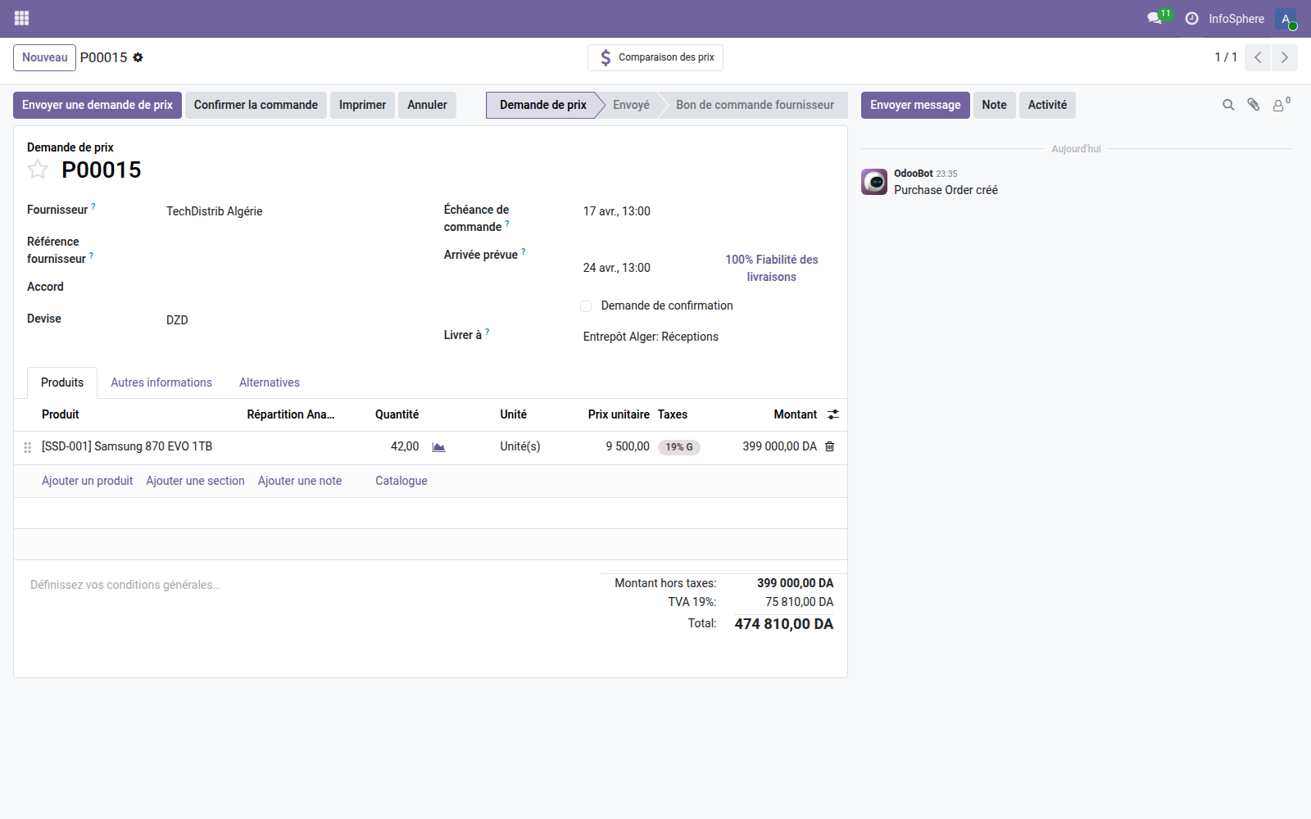Enable Demande de confirmation checkbox
Viewport: 1311px width, 819px height.
pyautogui.click(x=586, y=305)
